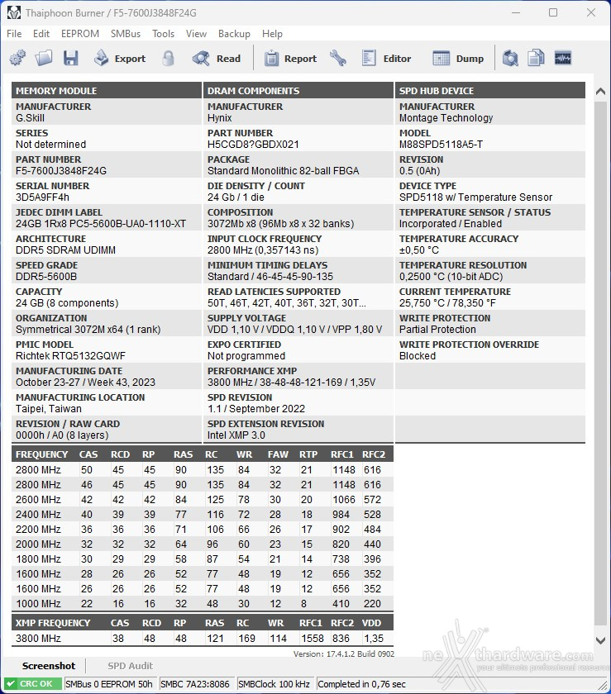Click the G.Skill manufacturer value
The width and height of the screenshot is (611, 694).
pos(30,118)
